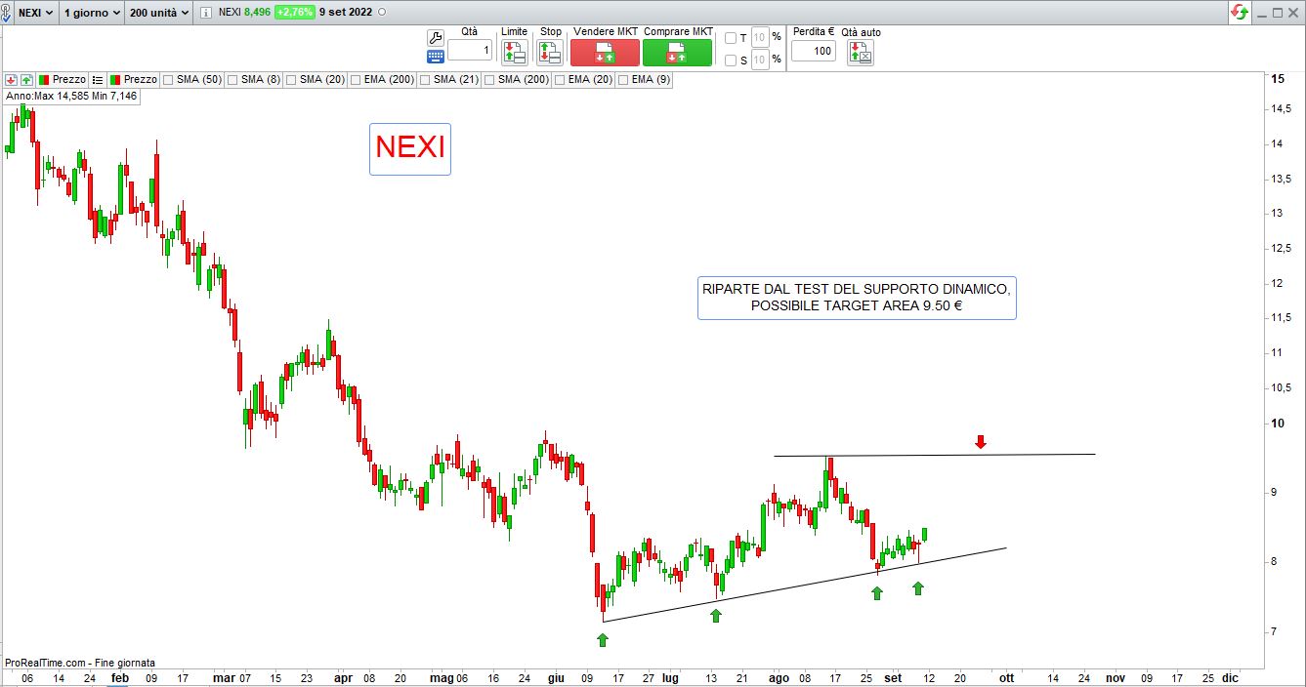Click the Limite order icon

(x=514, y=53)
